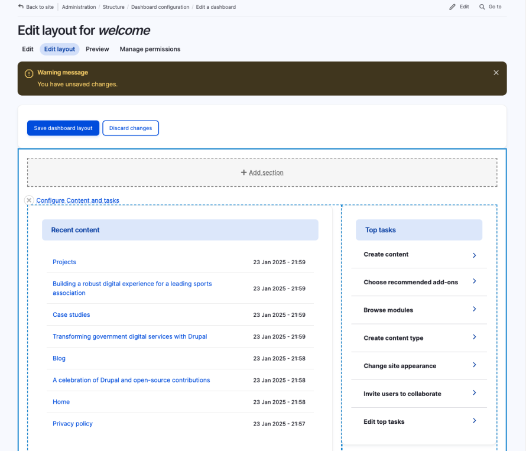Remove the Content and tasks section

pyautogui.click(x=29, y=200)
